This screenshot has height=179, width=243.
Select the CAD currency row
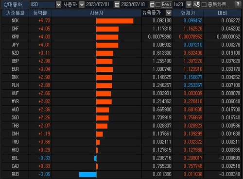coord(121,166)
